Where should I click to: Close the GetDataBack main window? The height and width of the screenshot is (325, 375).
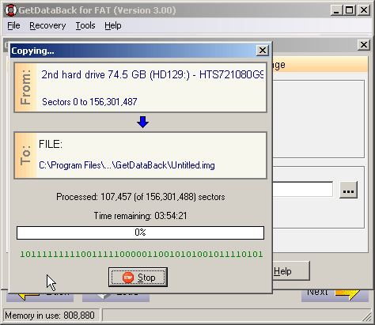click(364, 10)
